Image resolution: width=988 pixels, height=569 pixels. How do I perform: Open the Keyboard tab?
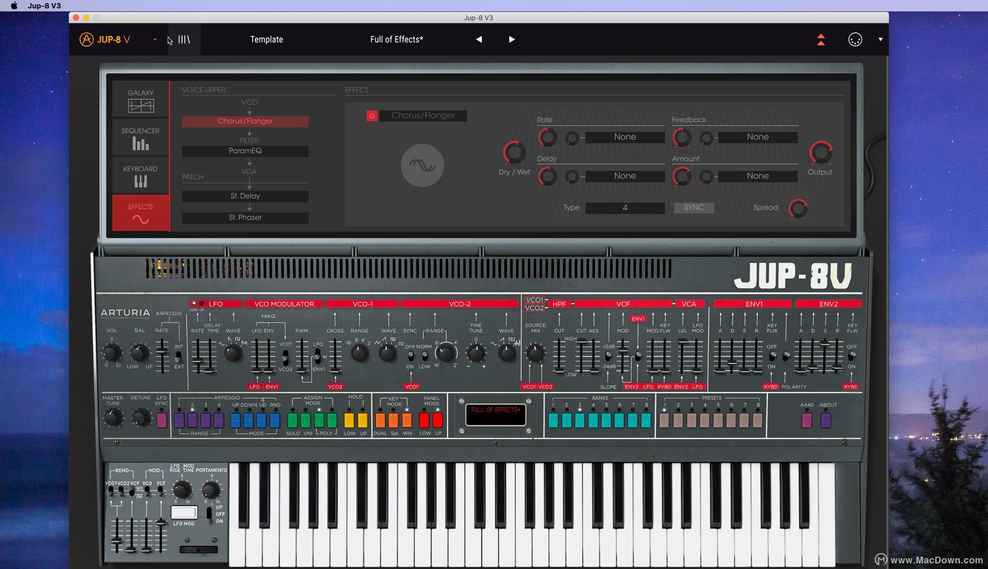(140, 175)
